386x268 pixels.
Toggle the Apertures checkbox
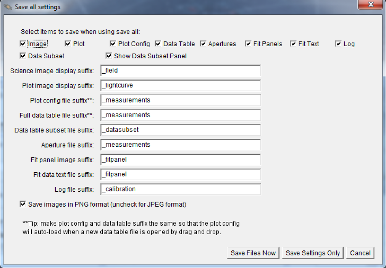pos(203,44)
